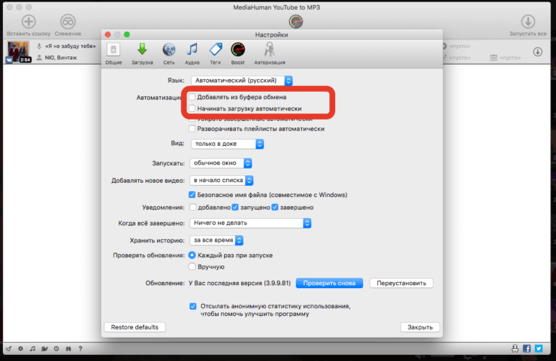Select the Вручную radio button
This screenshot has width=556, height=361.
click(192, 266)
